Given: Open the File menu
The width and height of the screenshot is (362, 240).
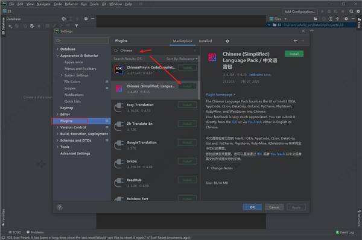Looking at the screenshot, I should [x=11, y=4].
